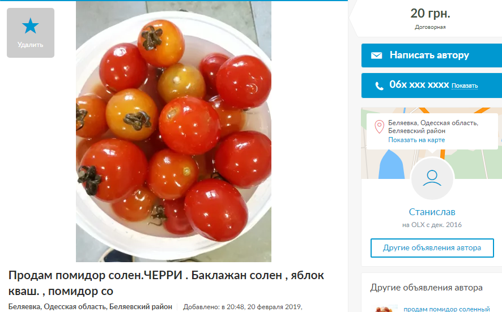The height and width of the screenshot is (312, 502).
Task: Click the 20 грн. price label
Action: coord(430,14)
